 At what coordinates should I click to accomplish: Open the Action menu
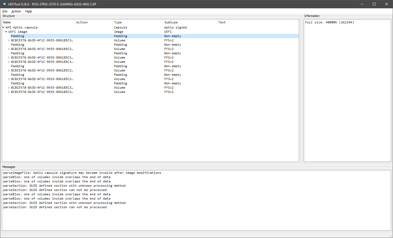(16, 11)
